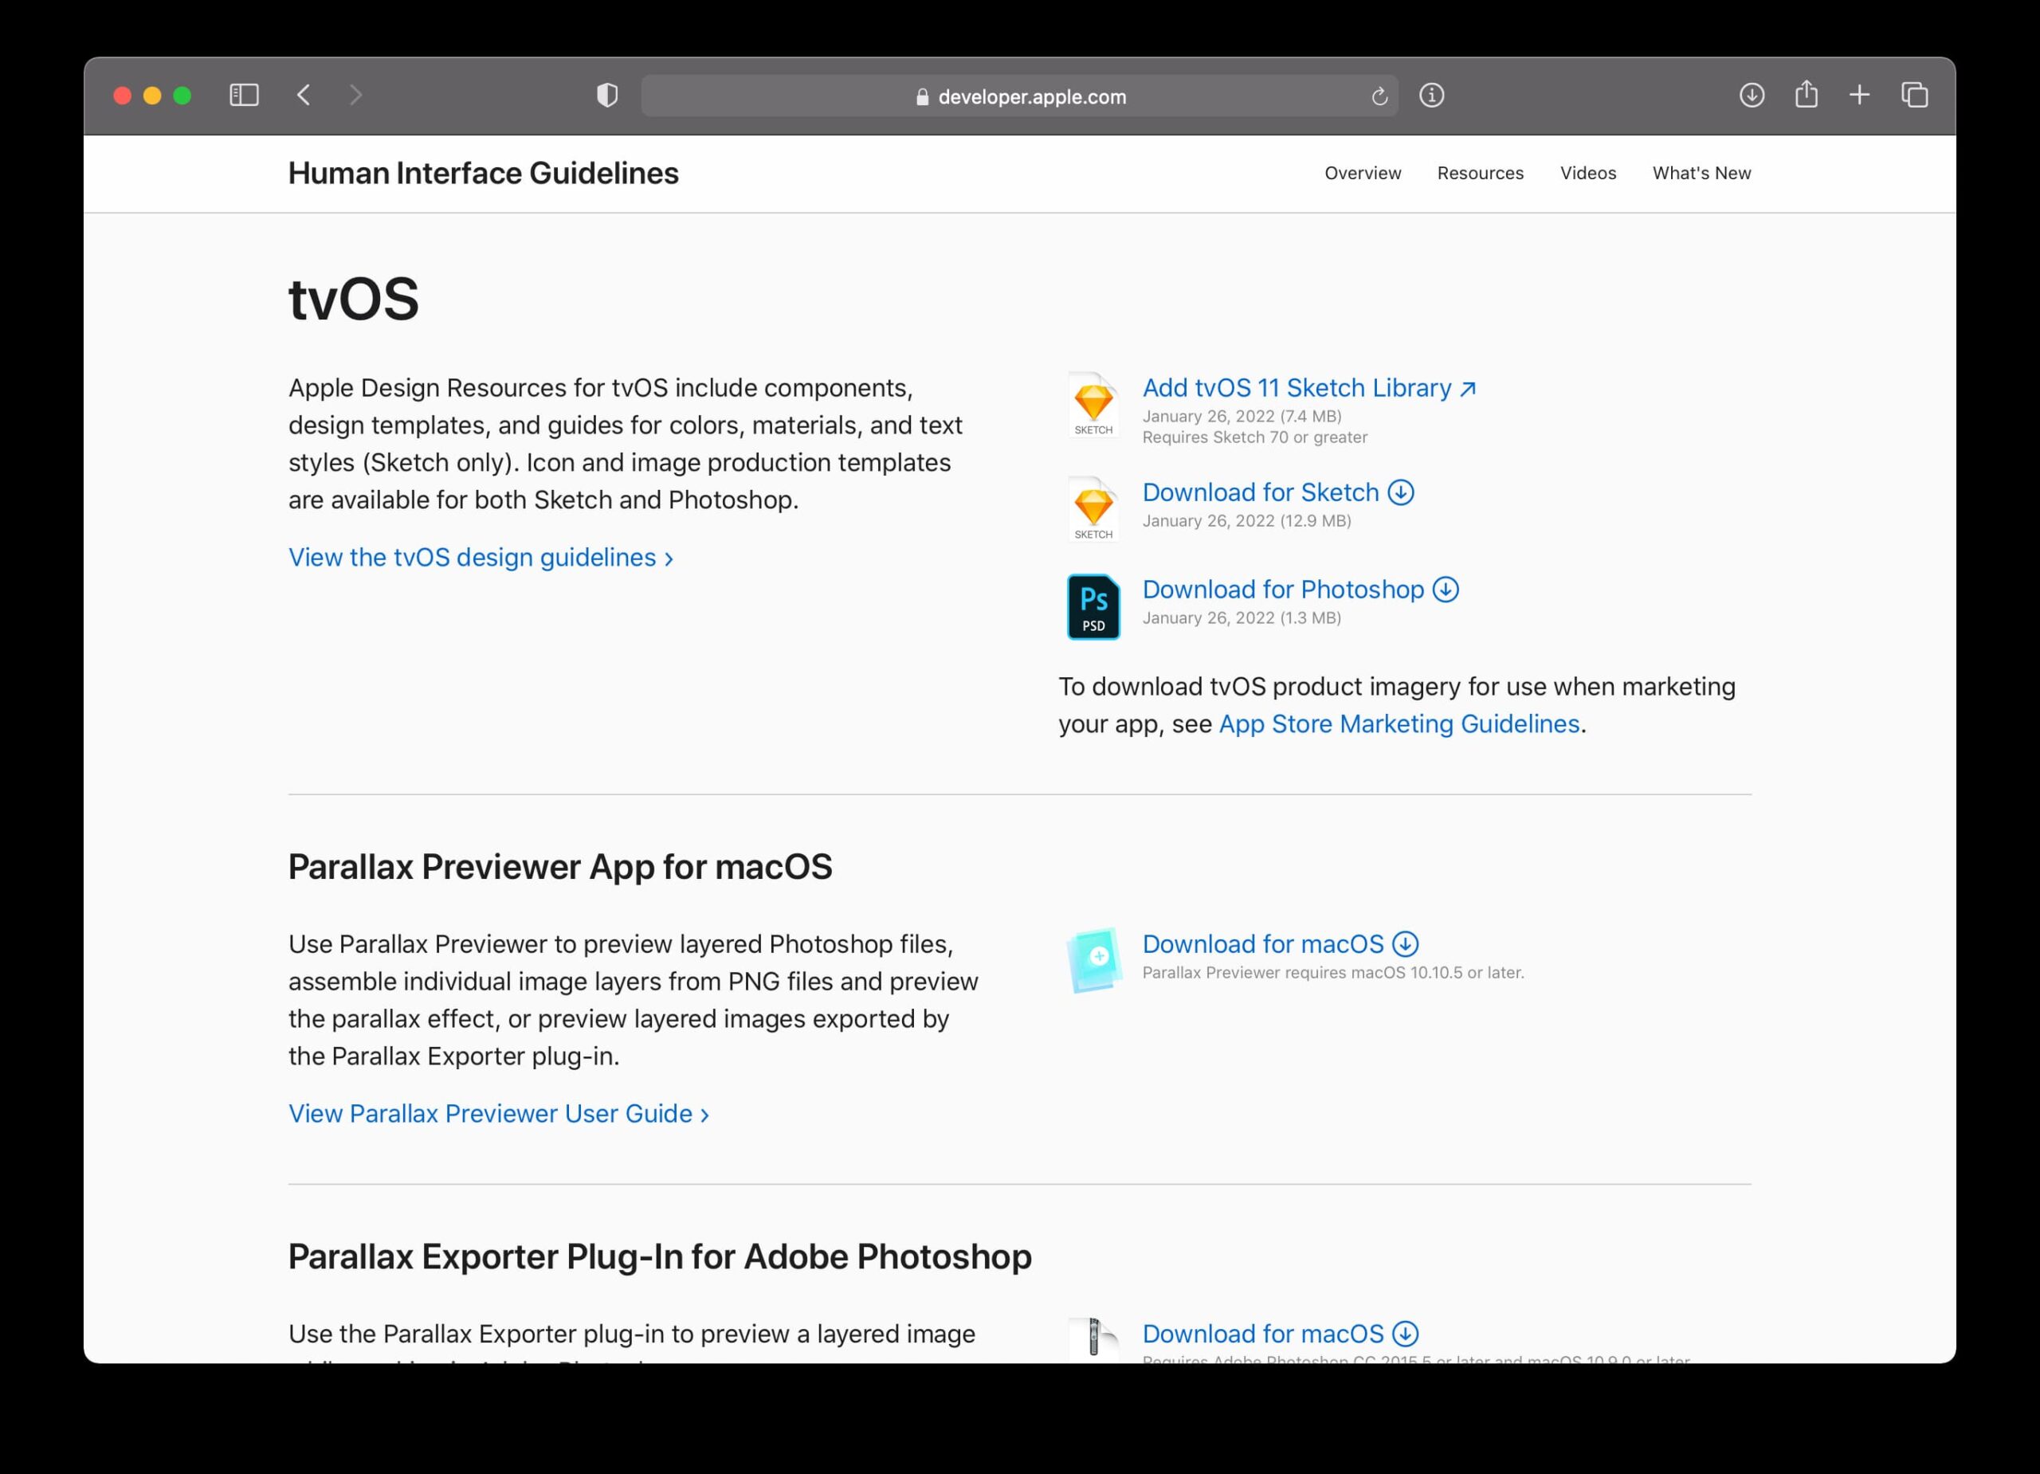Open a new tab
The image size is (2040, 1474).
1859,96
